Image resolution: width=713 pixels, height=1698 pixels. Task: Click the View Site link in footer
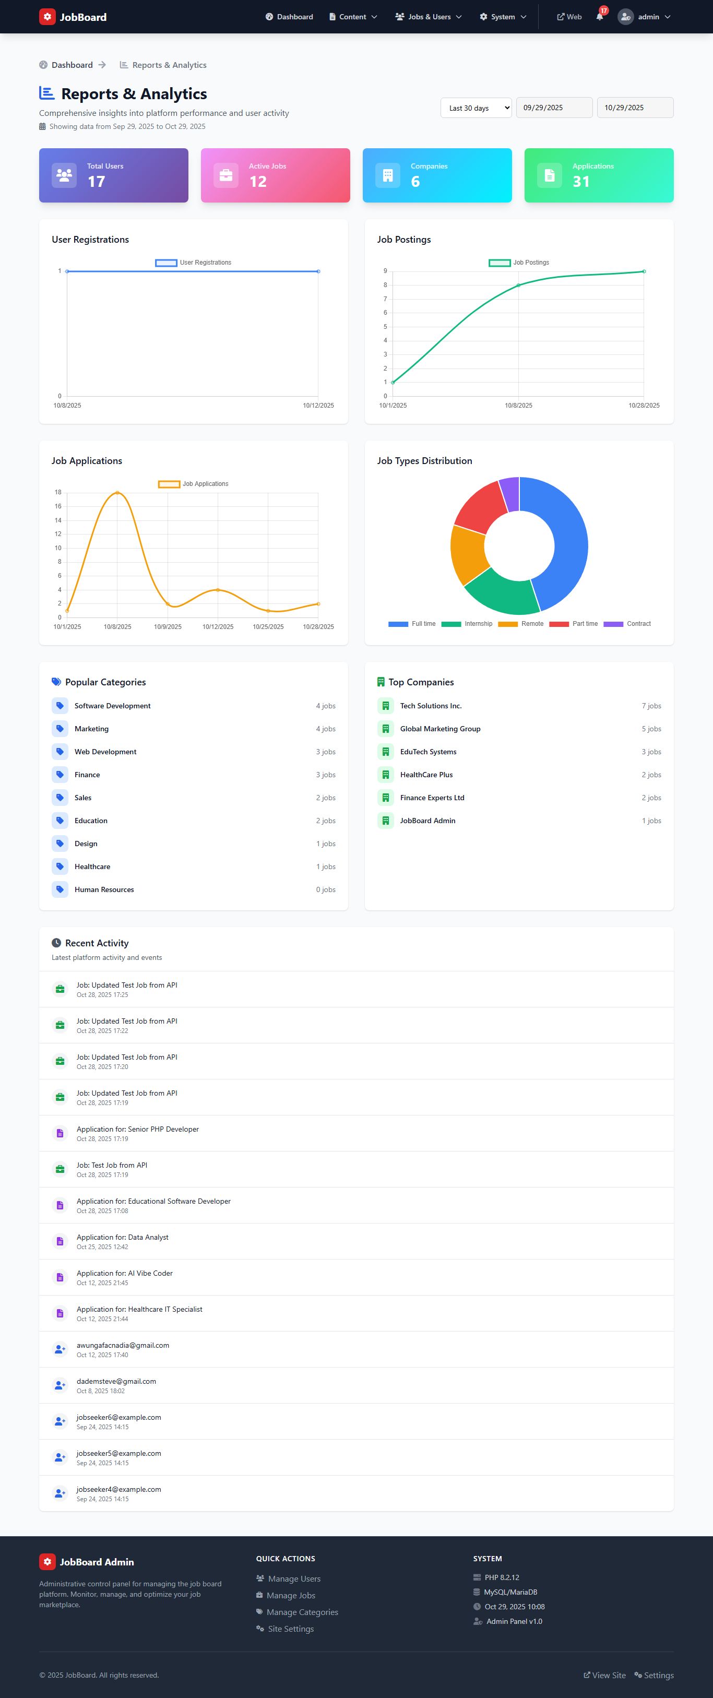pyautogui.click(x=604, y=1675)
